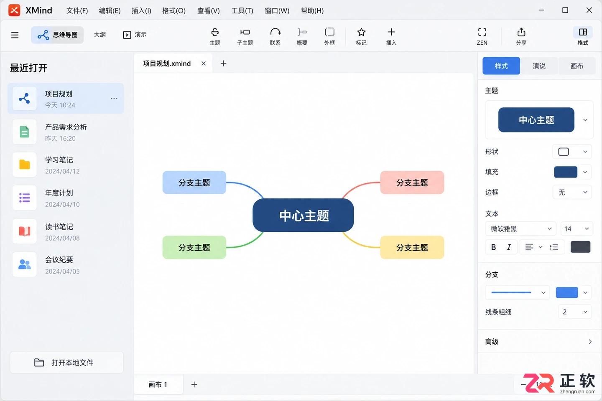The image size is (602, 401).
Task: Toggle bold text formatting
Action: point(493,247)
